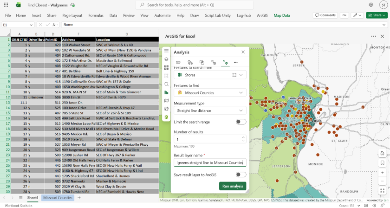The image size is (390, 208).
Task: Open the Microsoft 365 app launcher grid
Action: click(6, 5)
